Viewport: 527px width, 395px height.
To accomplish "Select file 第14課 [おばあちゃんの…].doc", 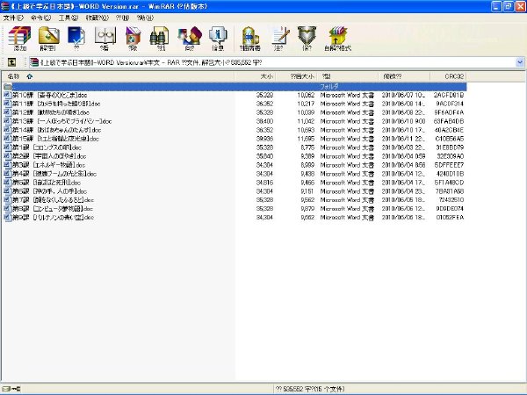I will [235, 130].
